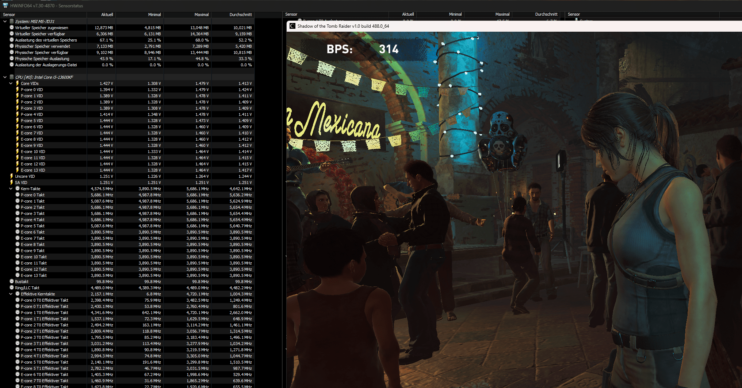Click the Ring/LLC minimum 4,389.3 MHz
Image resolution: width=742 pixels, height=388 pixels.
tap(150, 287)
